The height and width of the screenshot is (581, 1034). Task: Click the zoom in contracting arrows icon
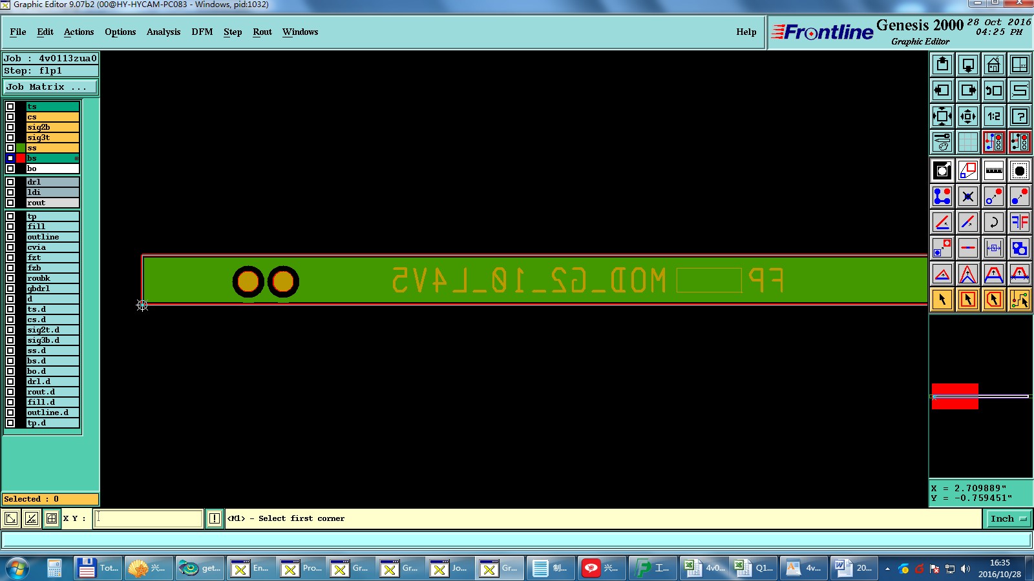(968, 116)
